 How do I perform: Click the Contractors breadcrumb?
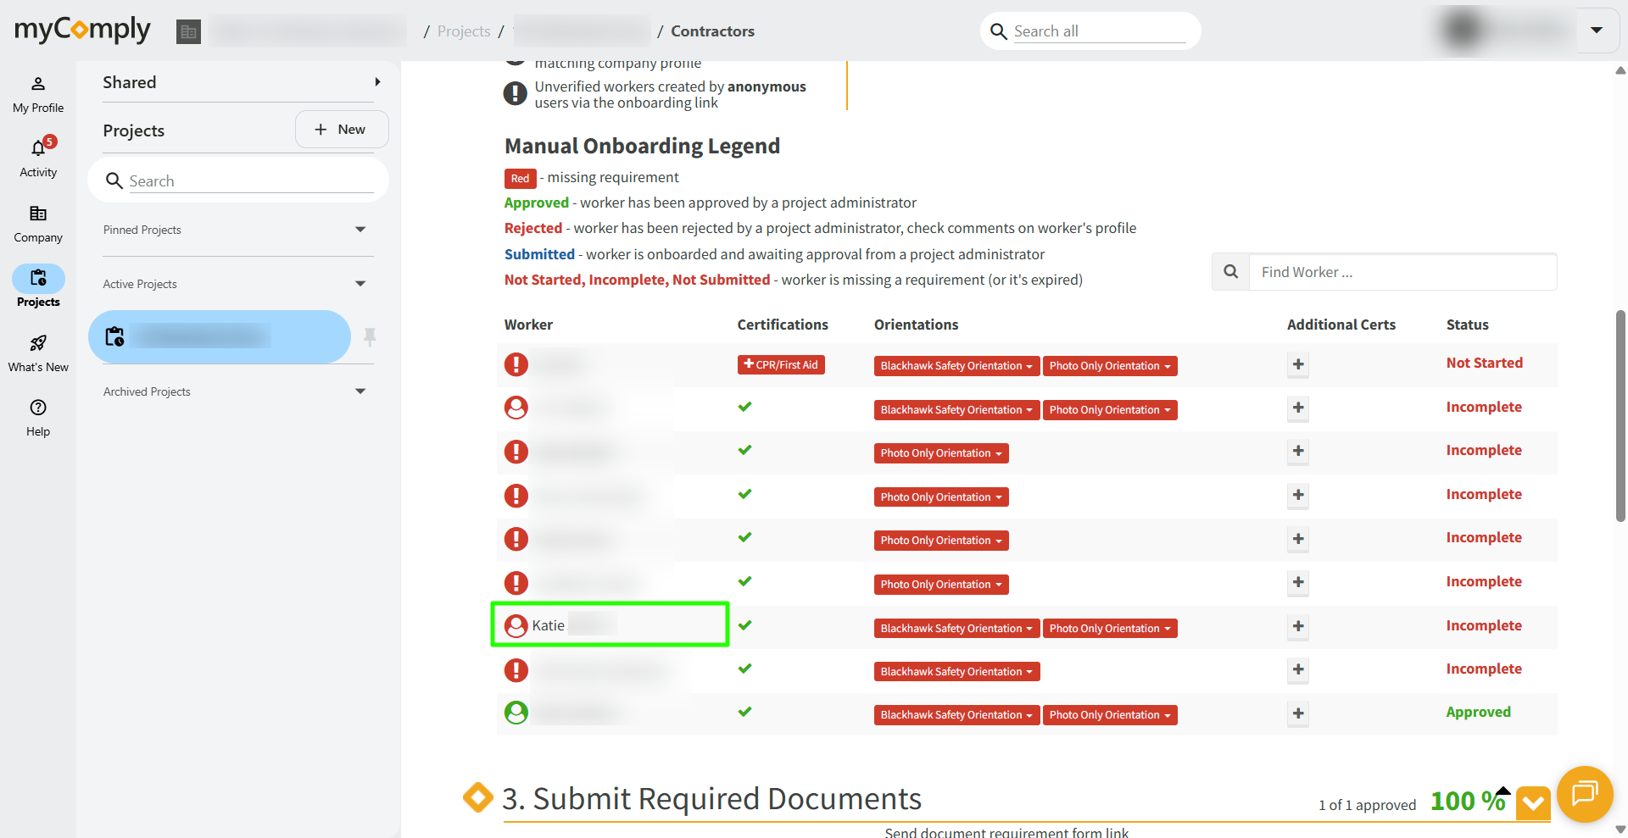pos(712,31)
